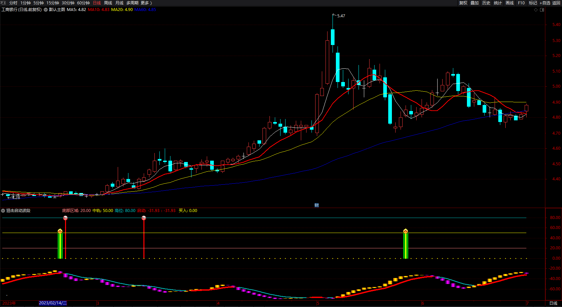Click the 4.80 price axis label

tap(556, 117)
